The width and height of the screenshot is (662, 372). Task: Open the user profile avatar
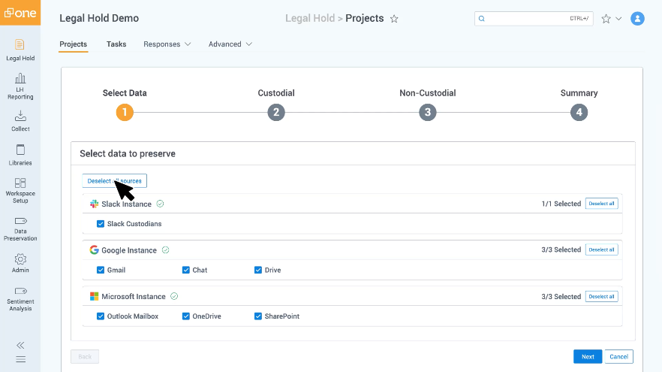tap(637, 19)
